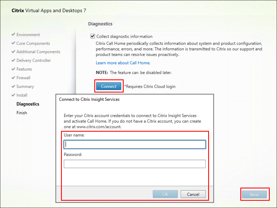
Task: Click the "User name:" label
Action: point(74,135)
